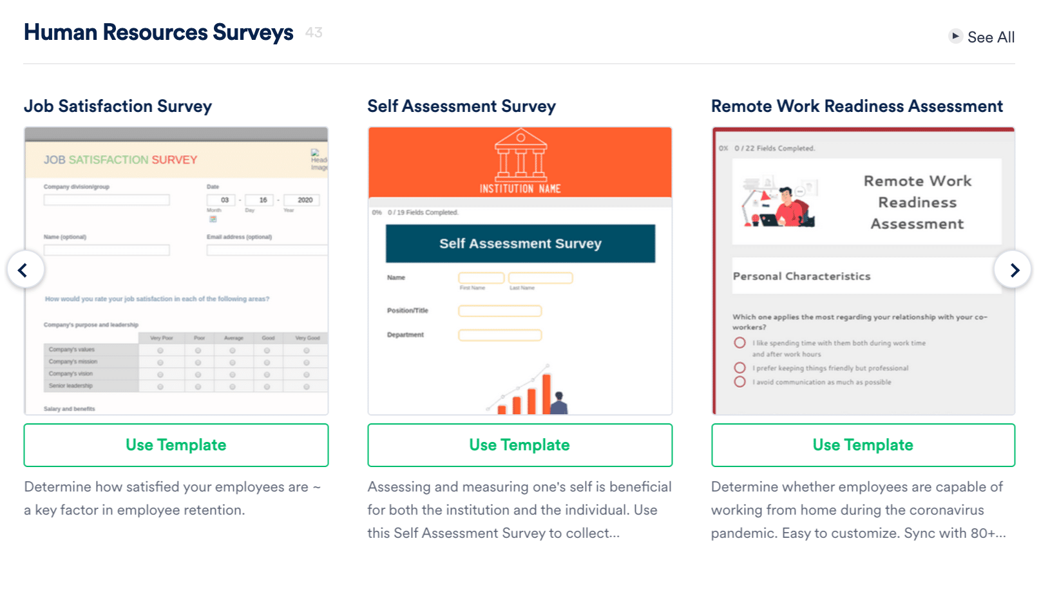The height and width of the screenshot is (597, 1059).
Task: Click the Department input field
Action: click(x=500, y=335)
